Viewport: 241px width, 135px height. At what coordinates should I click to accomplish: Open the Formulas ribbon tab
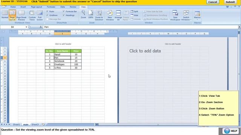click(x=51, y=7)
